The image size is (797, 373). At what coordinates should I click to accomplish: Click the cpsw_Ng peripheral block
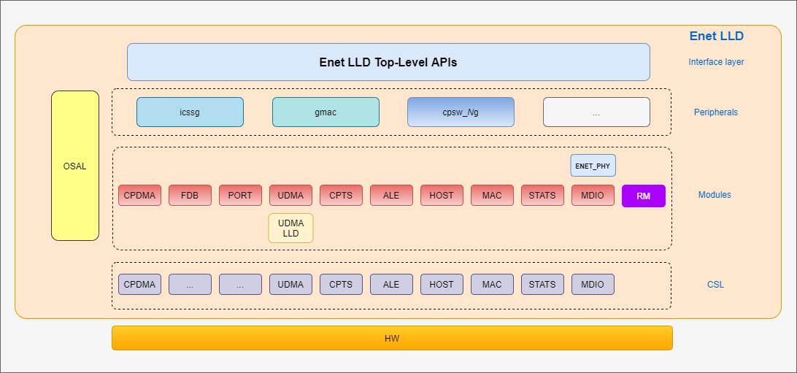(x=461, y=112)
